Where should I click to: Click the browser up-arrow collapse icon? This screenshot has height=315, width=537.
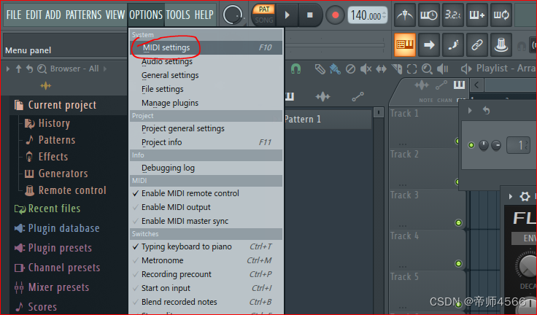point(18,69)
